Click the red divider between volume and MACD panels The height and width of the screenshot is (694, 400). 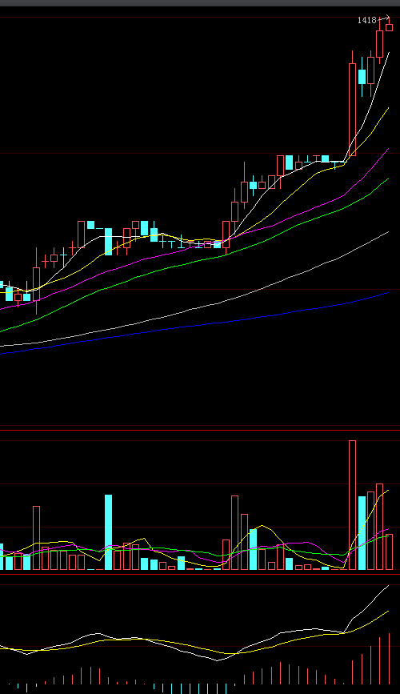coord(200,574)
